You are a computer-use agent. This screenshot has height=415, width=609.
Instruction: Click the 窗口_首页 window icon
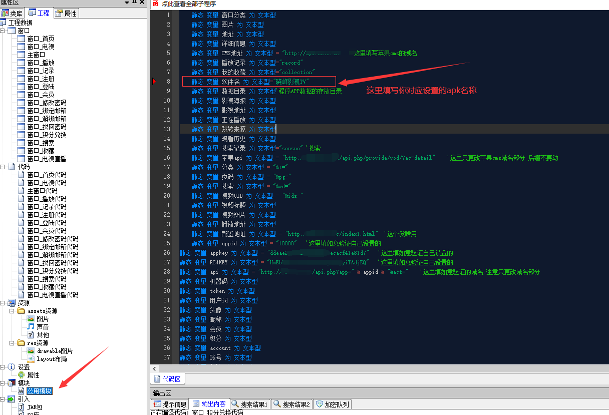click(21, 39)
